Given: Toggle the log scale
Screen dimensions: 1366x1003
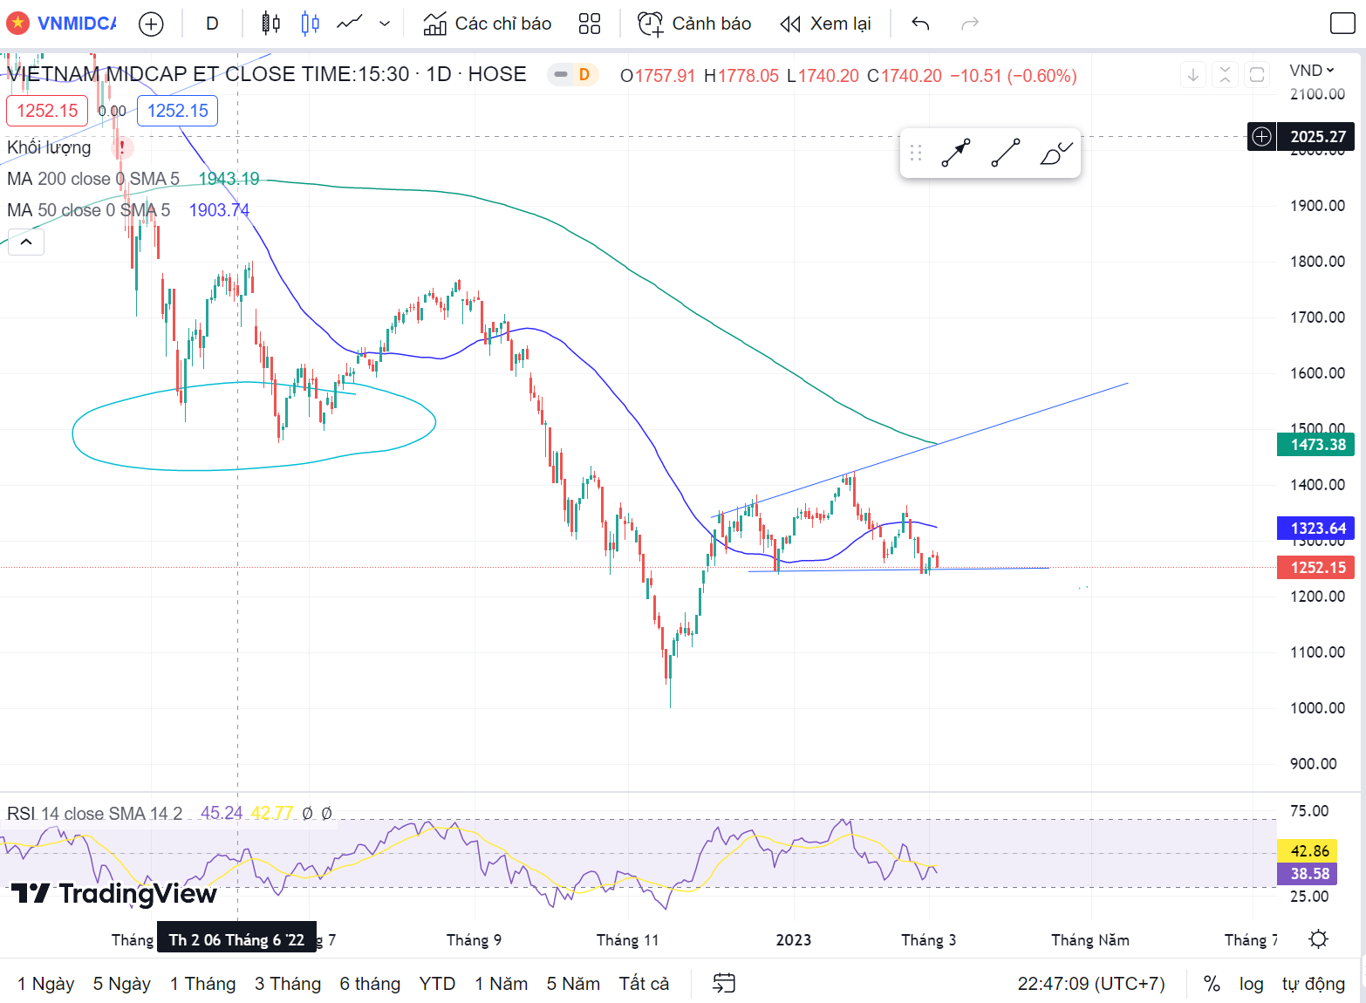Looking at the screenshot, I should point(1251,984).
